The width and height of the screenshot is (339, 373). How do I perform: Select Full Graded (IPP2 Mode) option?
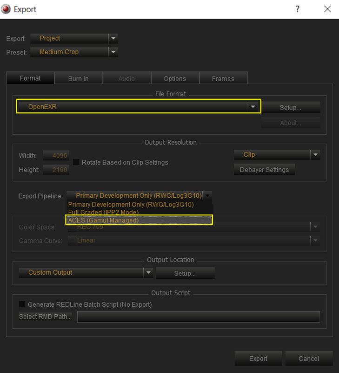[x=139, y=212]
